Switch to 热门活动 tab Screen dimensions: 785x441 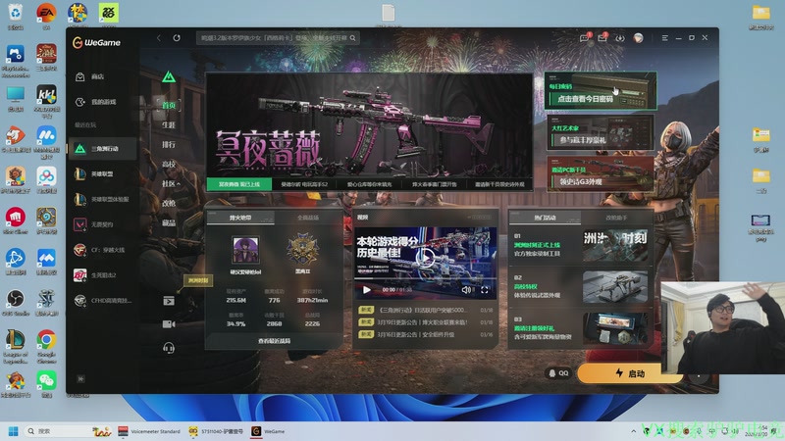546,218
